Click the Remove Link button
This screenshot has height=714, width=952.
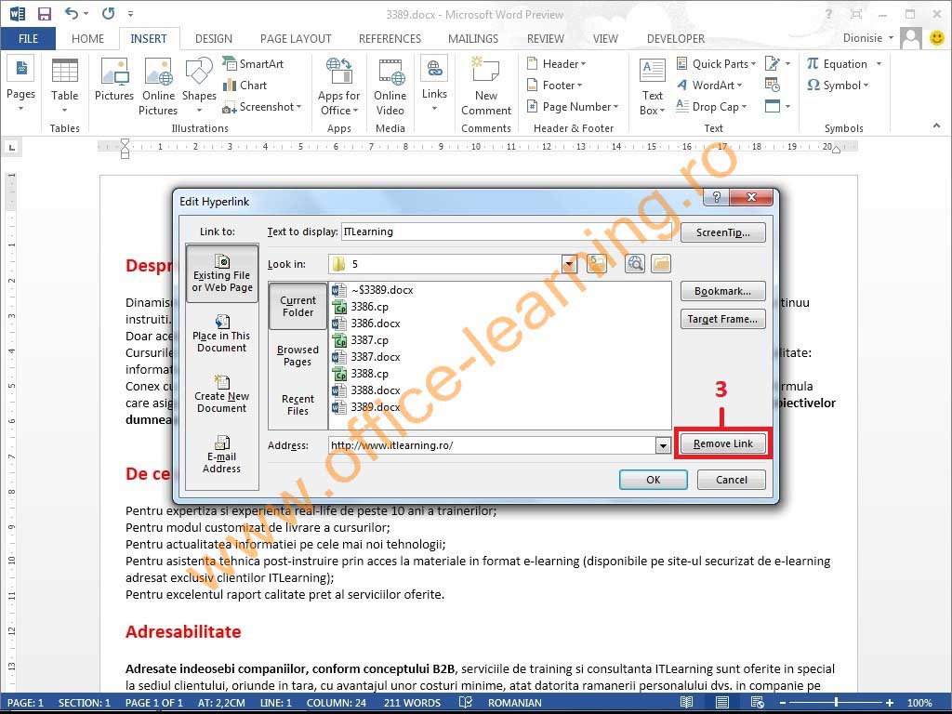coord(722,443)
